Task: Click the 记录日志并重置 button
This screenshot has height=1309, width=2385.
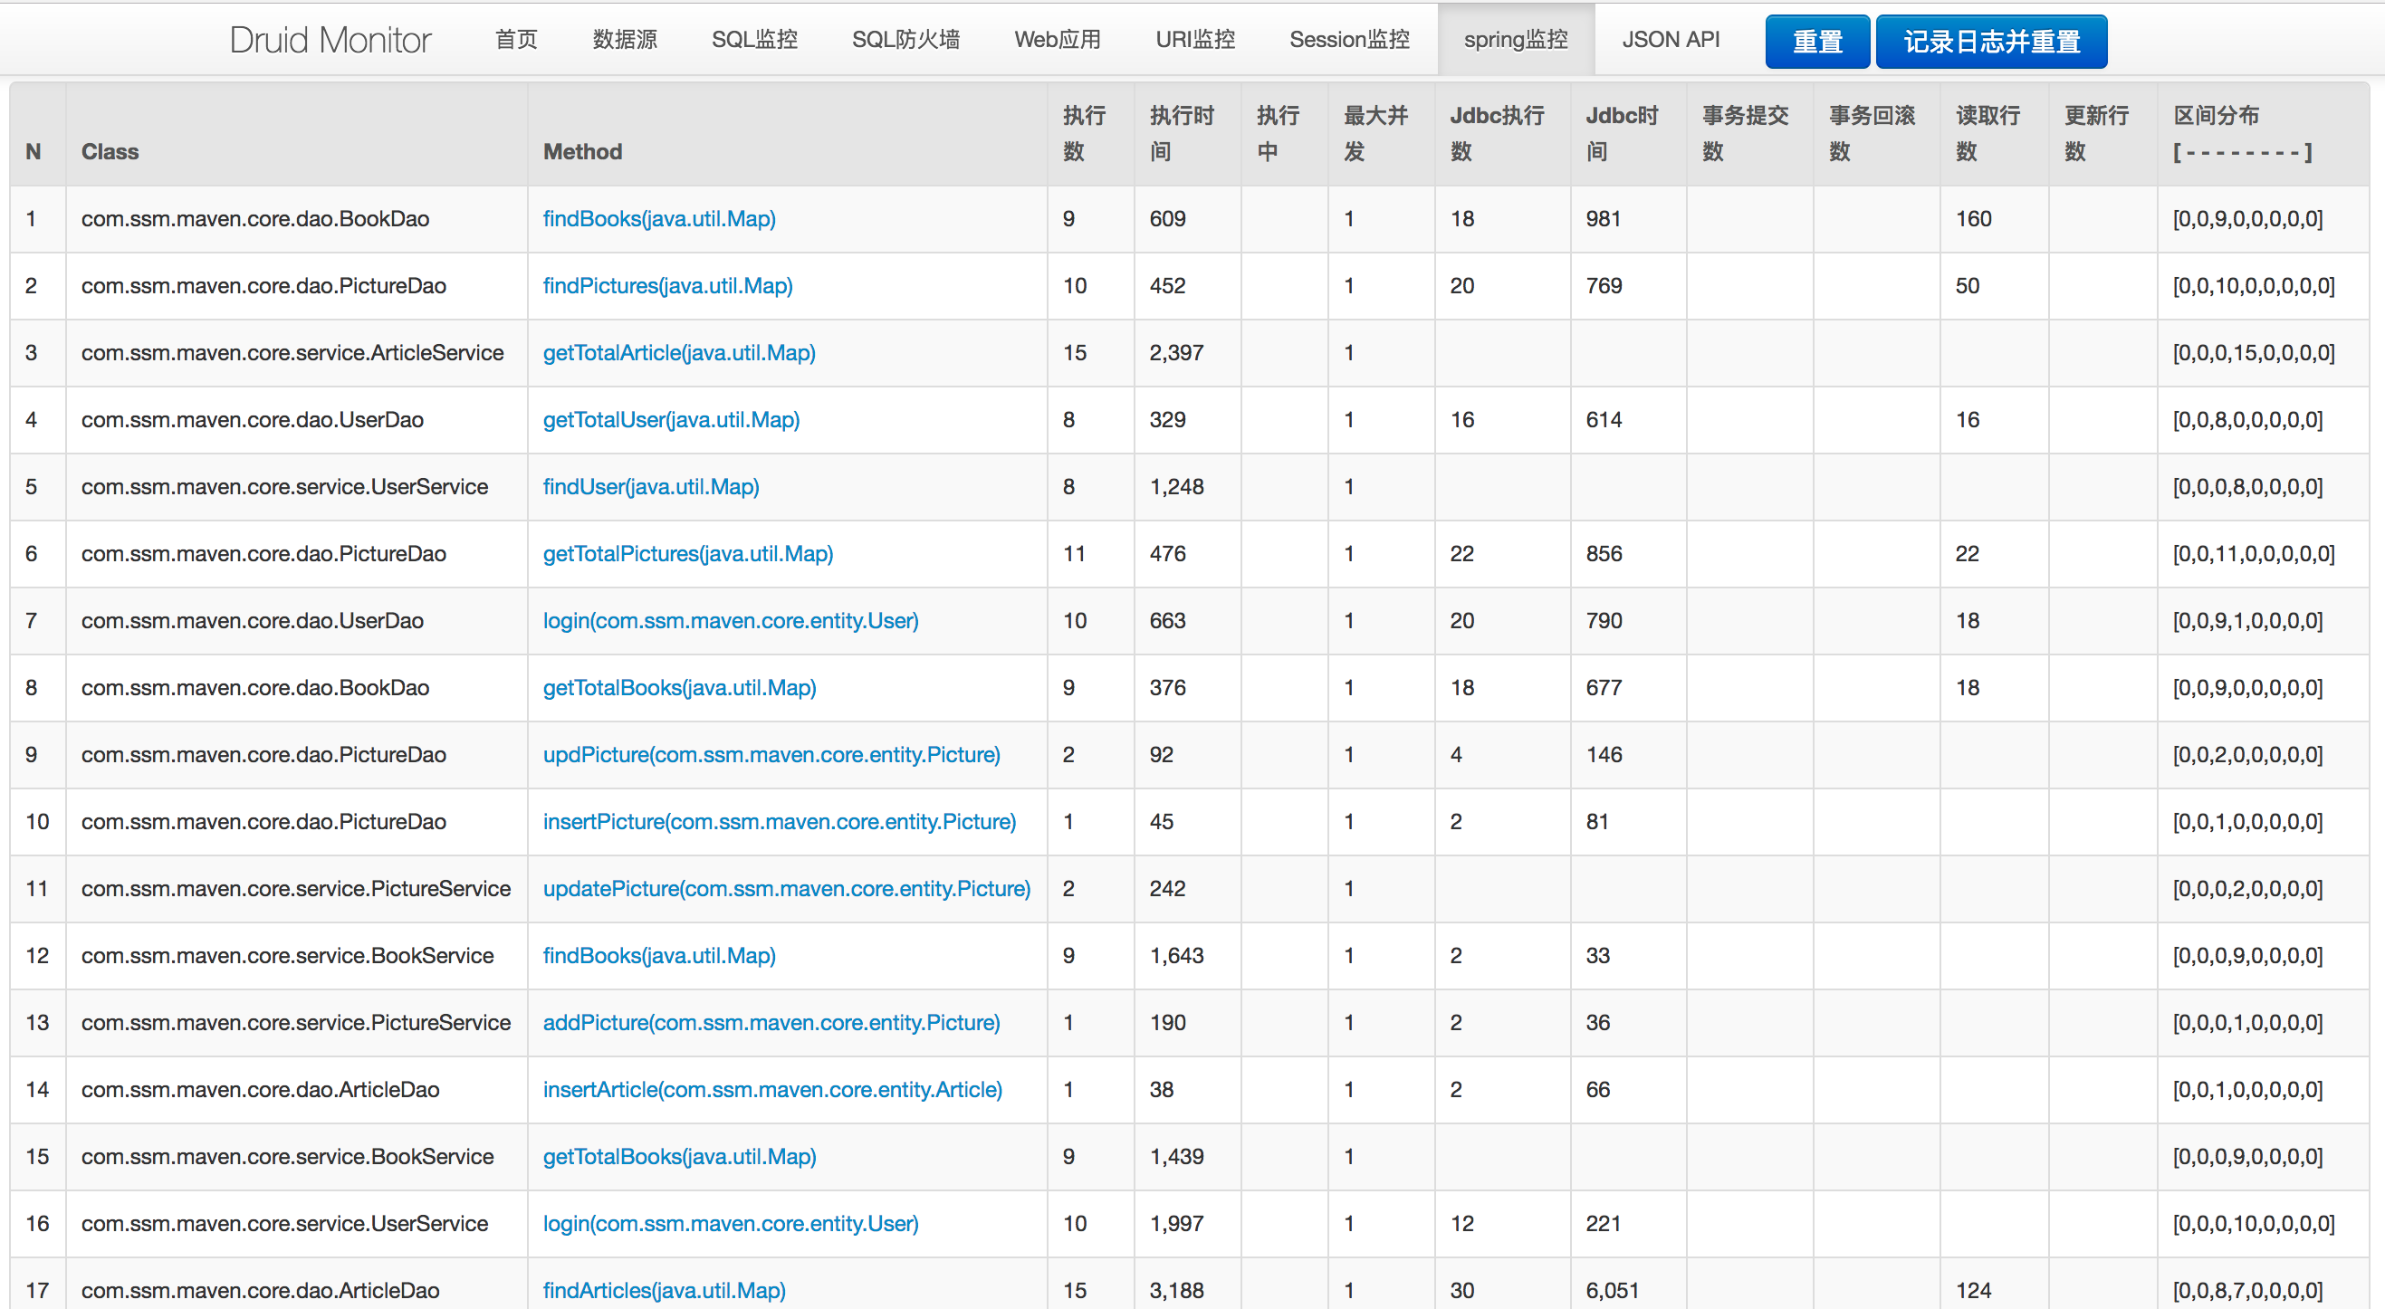Action: [x=1990, y=41]
